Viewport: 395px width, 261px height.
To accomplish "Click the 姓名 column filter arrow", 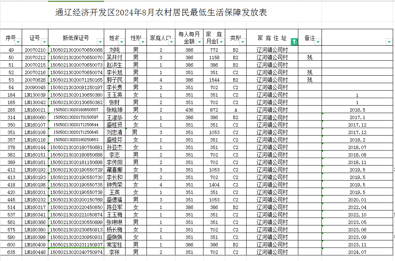I will coord(121,42).
